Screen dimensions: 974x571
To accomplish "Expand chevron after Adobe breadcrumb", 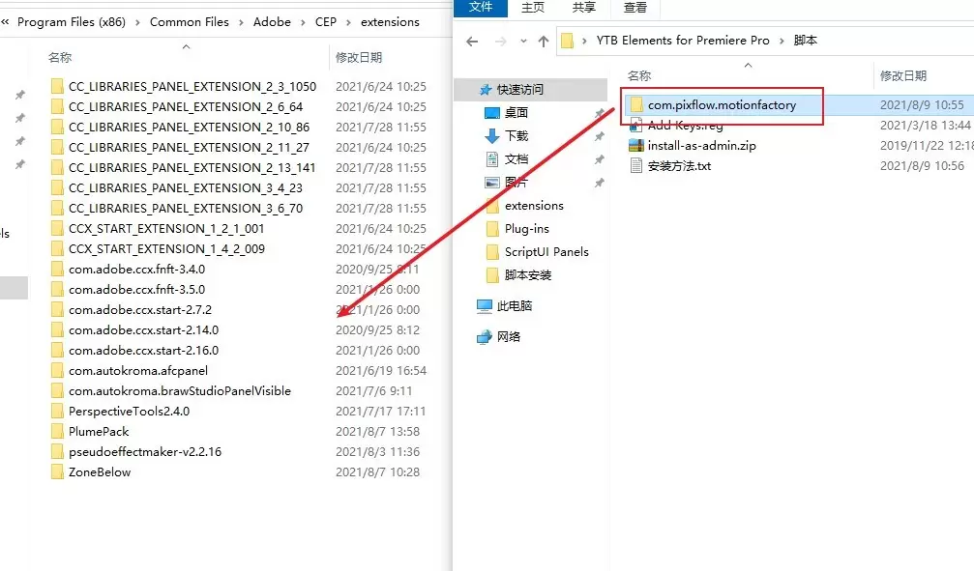I will click(x=303, y=23).
